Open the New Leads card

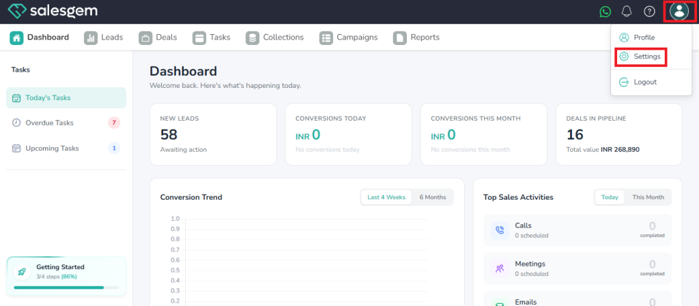(213, 134)
